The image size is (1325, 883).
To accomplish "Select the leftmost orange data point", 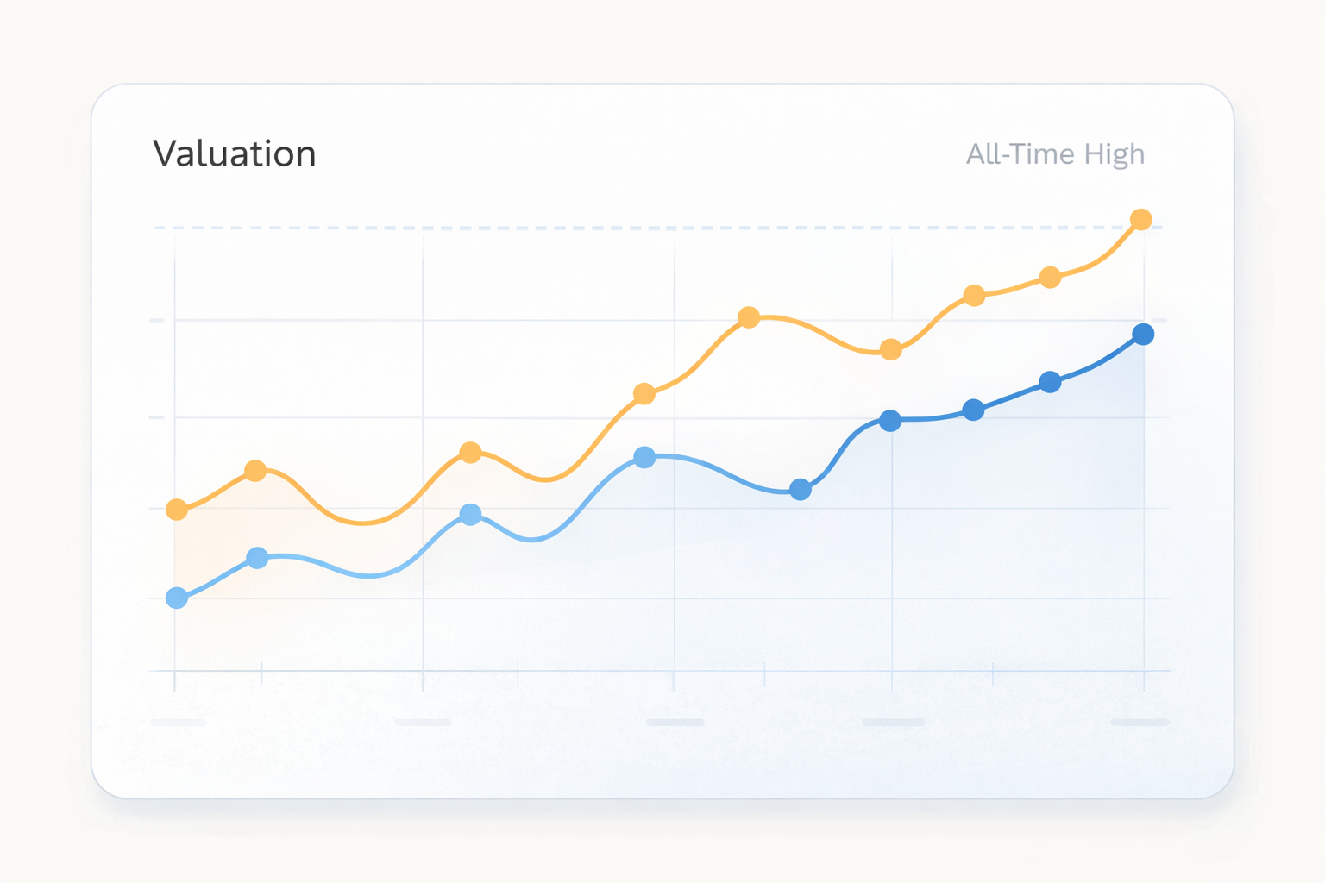I will (x=177, y=510).
